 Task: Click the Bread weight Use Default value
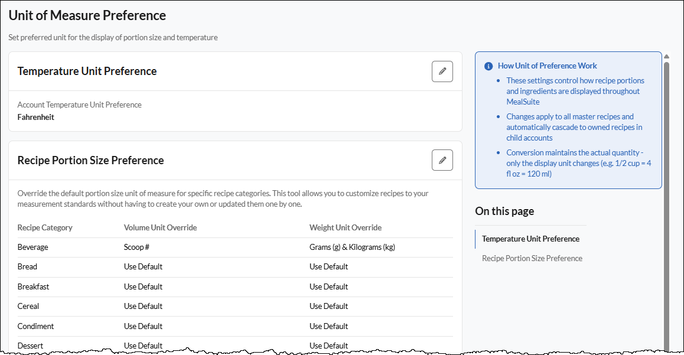[x=329, y=266]
